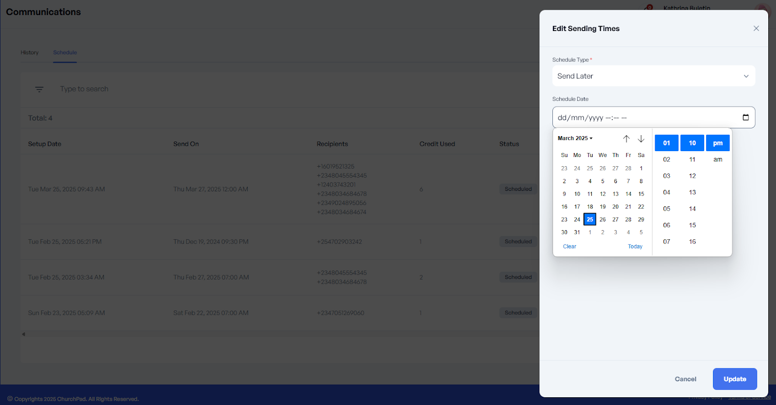
Task: Pick March 27 in the calendar
Action: [615, 219]
